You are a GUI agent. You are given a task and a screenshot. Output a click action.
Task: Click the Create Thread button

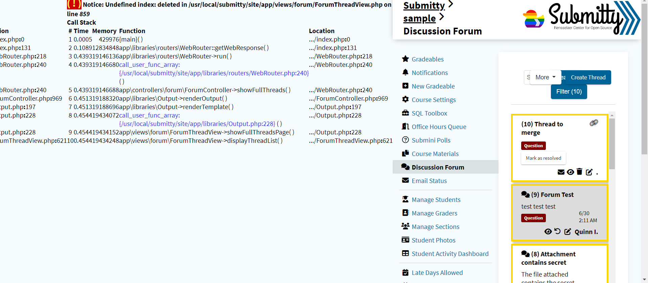[588, 77]
